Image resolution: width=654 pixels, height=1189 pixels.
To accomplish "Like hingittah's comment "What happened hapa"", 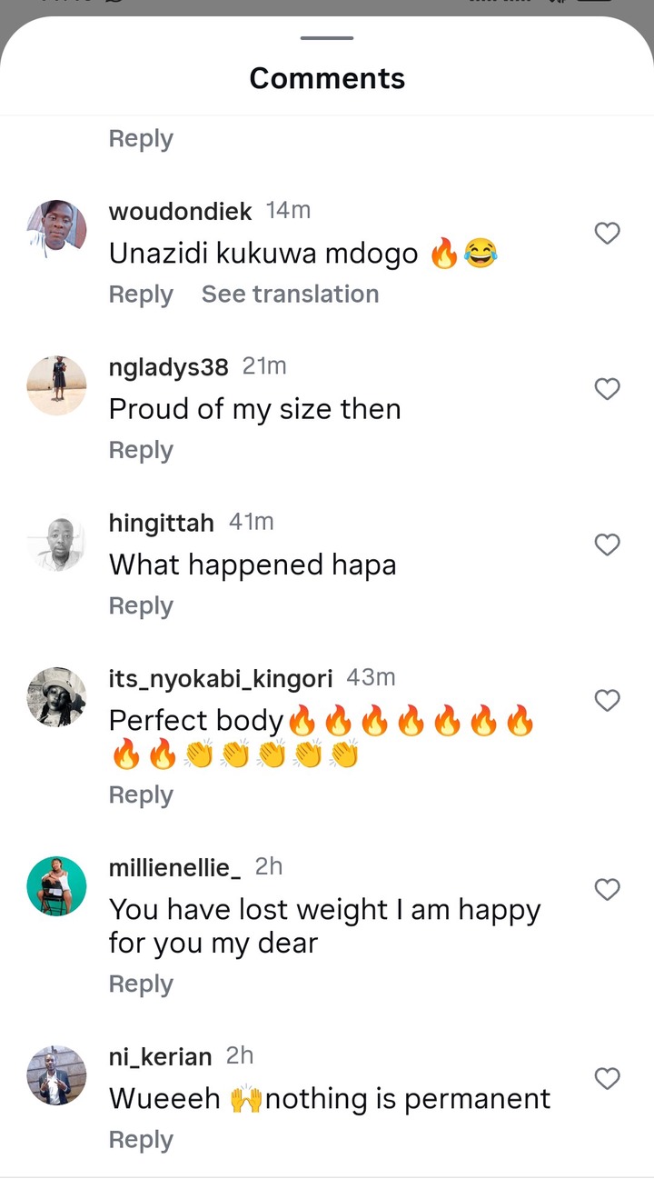I will (607, 545).
